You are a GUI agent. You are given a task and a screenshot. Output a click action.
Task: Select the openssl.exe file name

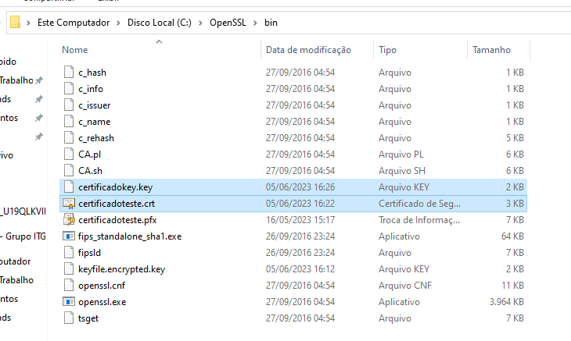coord(102,302)
